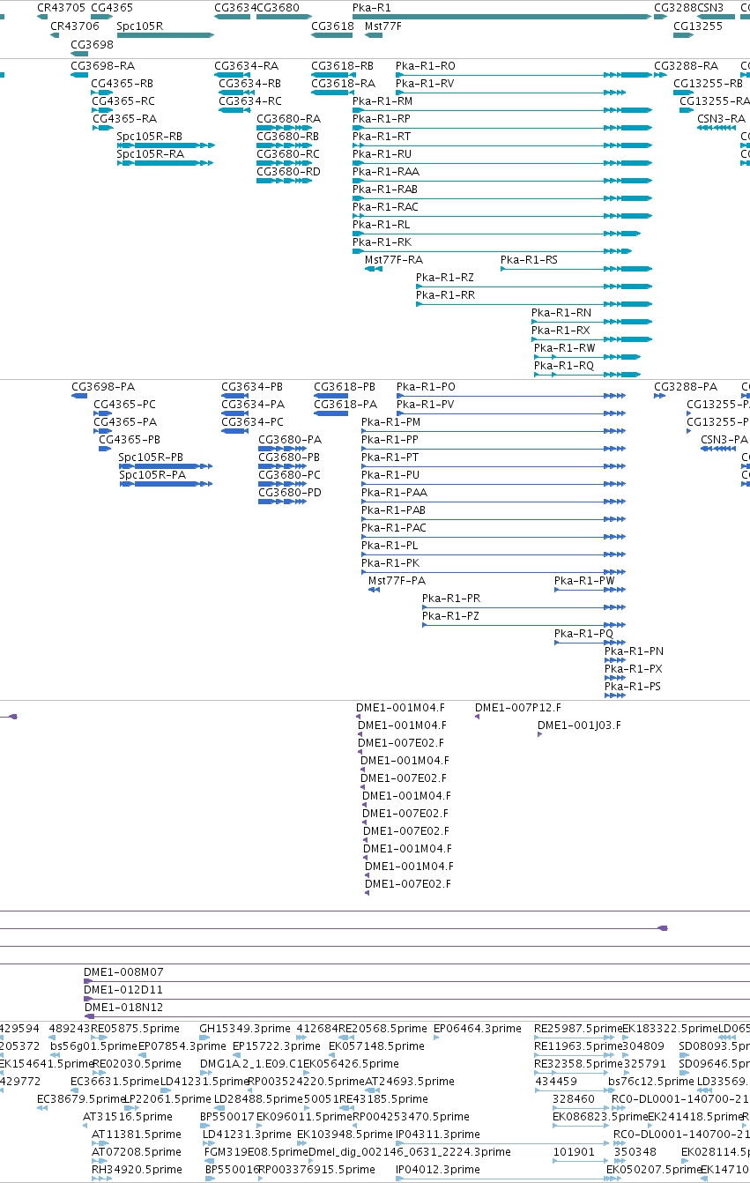
Task: Select protein Pka-R1-PAB
Action: [393, 510]
